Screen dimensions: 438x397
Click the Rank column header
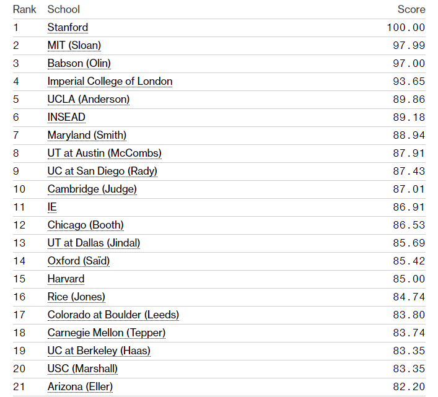pyautogui.click(x=25, y=9)
